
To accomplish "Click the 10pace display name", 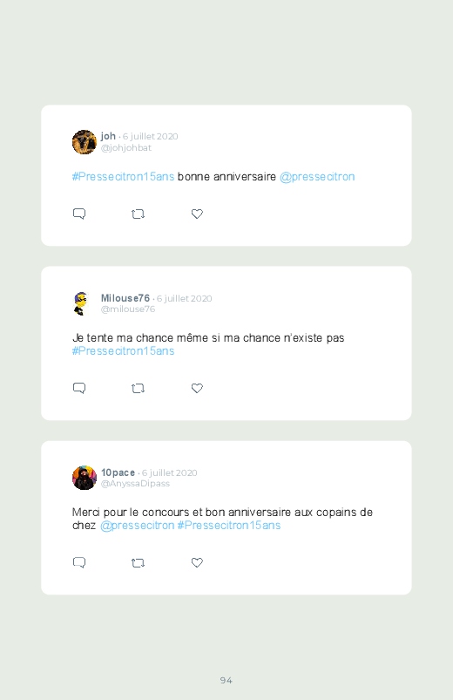I will [x=118, y=472].
